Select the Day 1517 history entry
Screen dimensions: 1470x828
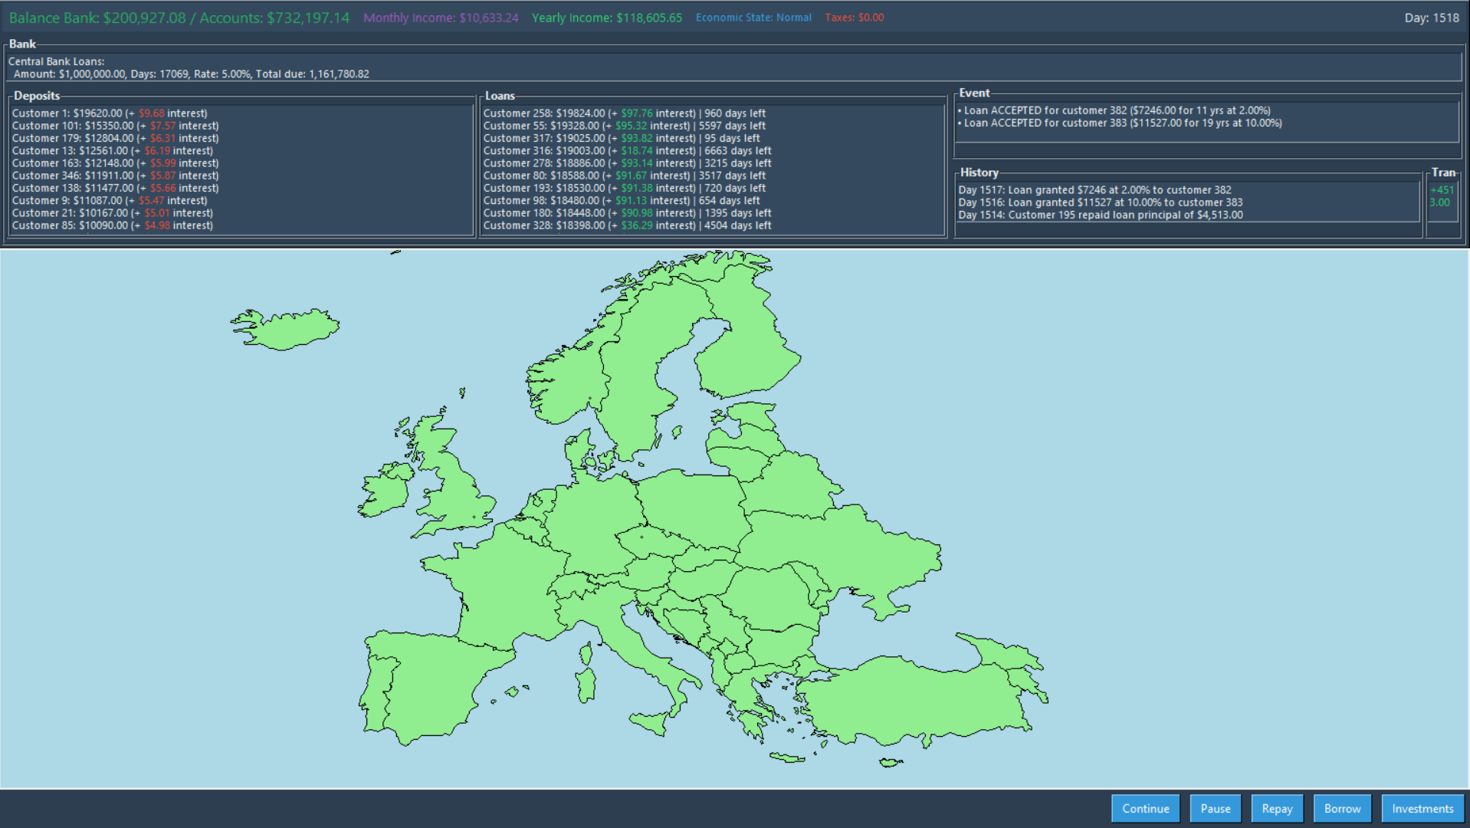click(1094, 190)
